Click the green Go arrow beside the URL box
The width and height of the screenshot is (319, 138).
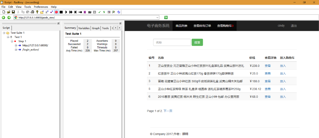pyautogui.click(x=166, y=18)
